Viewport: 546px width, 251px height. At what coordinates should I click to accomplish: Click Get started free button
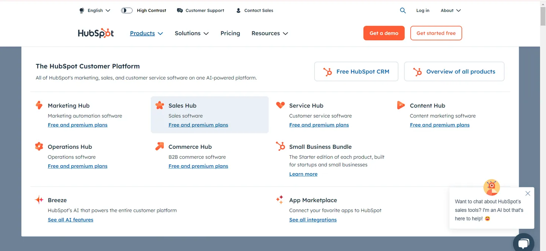436,33
